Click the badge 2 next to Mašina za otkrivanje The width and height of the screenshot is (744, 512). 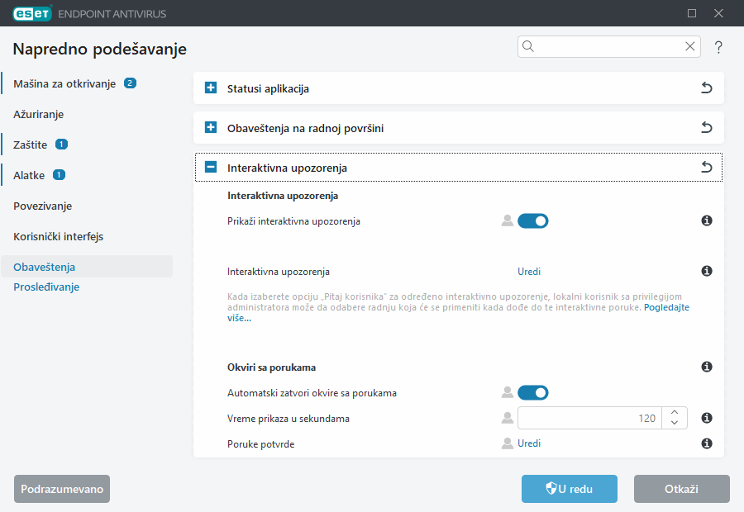tap(130, 83)
